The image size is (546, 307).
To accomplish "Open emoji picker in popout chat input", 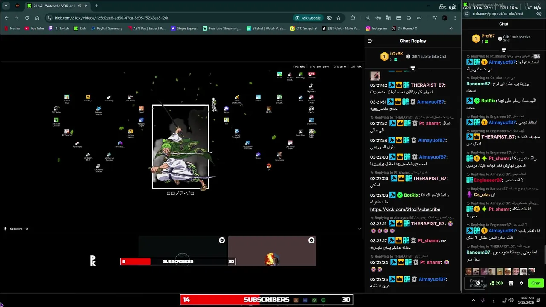I will tap(479, 283).
